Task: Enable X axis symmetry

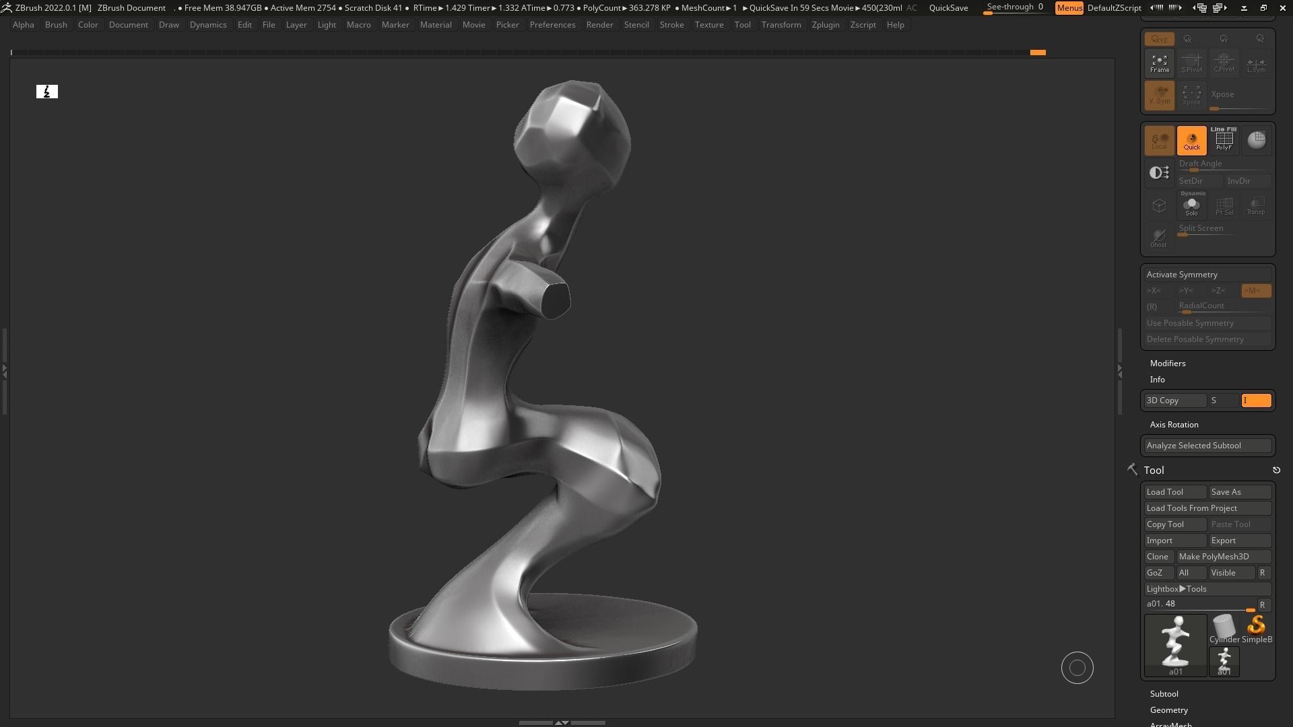Action: click(x=1159, y=291)
